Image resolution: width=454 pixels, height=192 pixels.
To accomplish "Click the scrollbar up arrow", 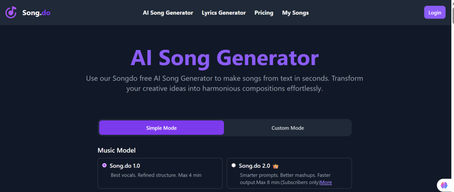I will coord(451,3).
